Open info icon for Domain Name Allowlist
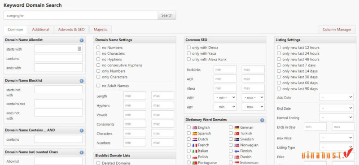This screenshot has height=165, width=359. [x=82, y=40]
